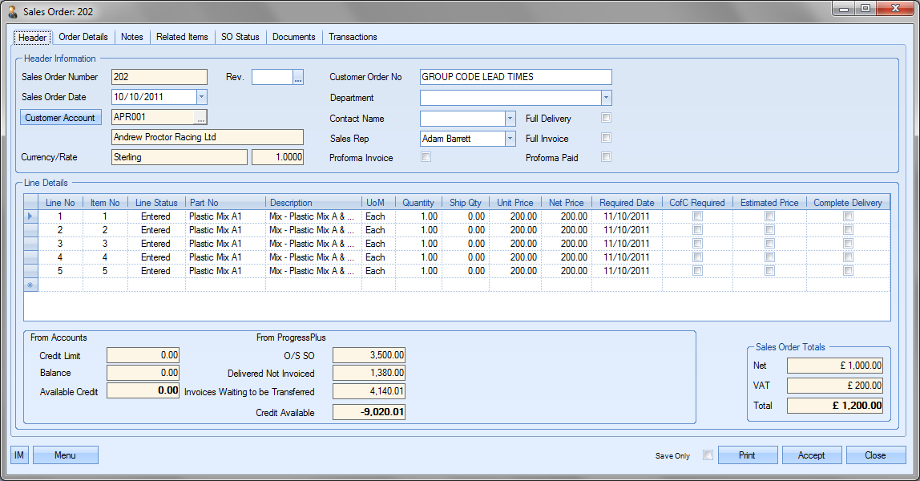This screenshot has width=920, height=481.
Task: Click the Required Date column header
Action: click(x=627, y=203)
